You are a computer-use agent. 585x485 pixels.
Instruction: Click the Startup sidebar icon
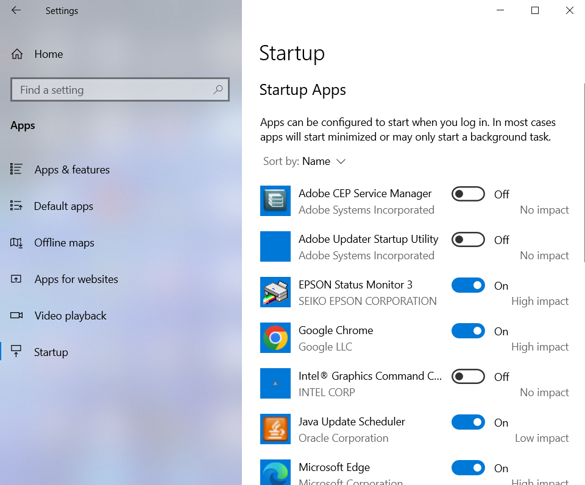(x=16, y=351)
